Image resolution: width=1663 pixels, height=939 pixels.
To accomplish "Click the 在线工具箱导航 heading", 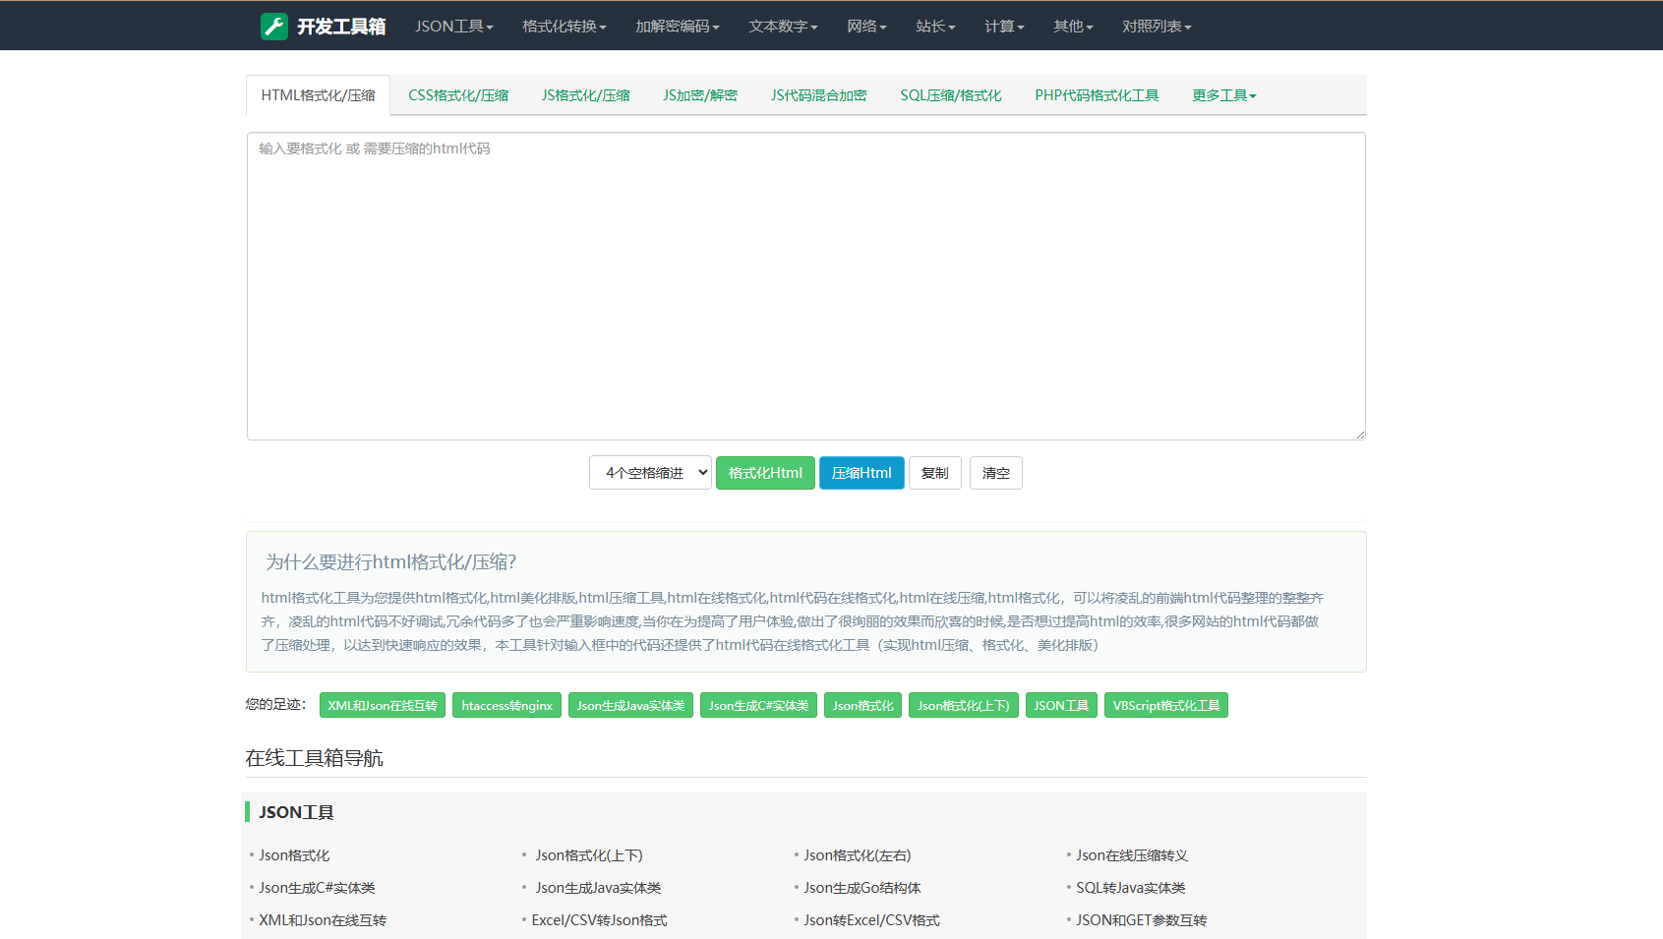I will pos(315,758).
